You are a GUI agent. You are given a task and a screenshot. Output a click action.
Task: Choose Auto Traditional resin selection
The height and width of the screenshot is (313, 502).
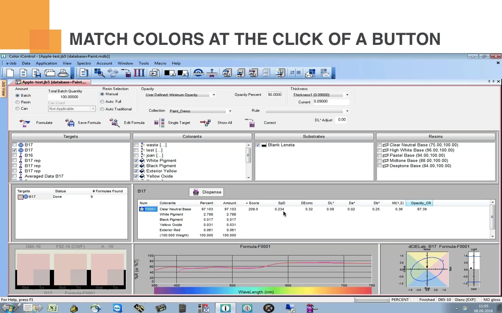(x=102, y=109)
